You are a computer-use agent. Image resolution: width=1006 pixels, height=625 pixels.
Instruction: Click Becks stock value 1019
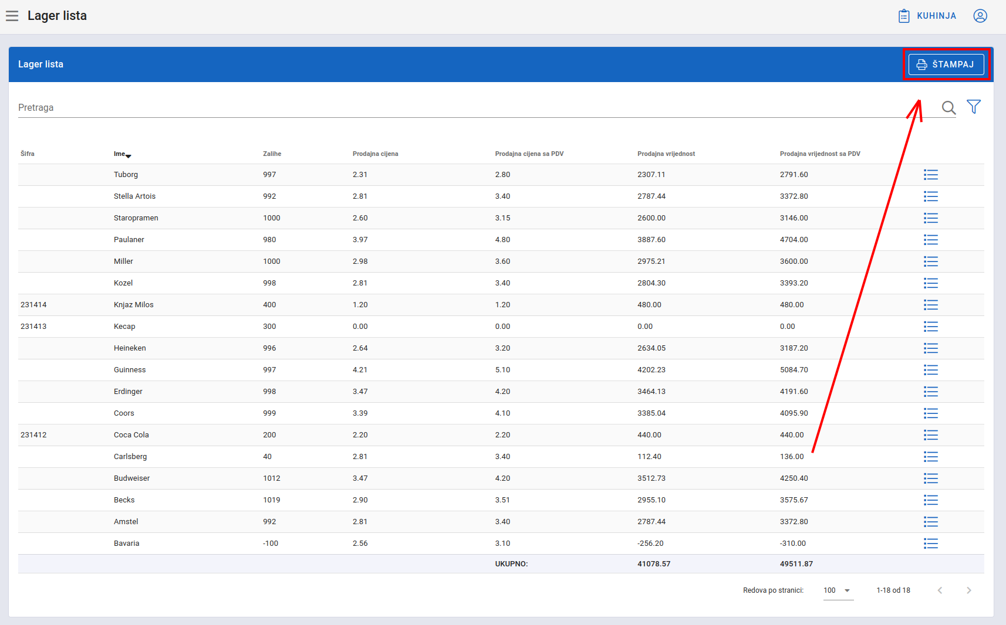click(x=272, y=500)
